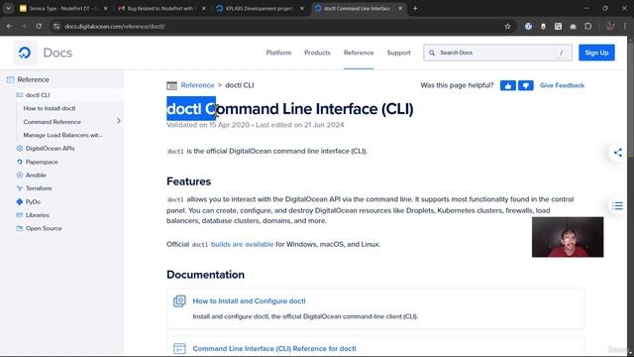634x357 pixels.
Task: Bookmark this page with the star icon
Action: [x=507, y=27]
